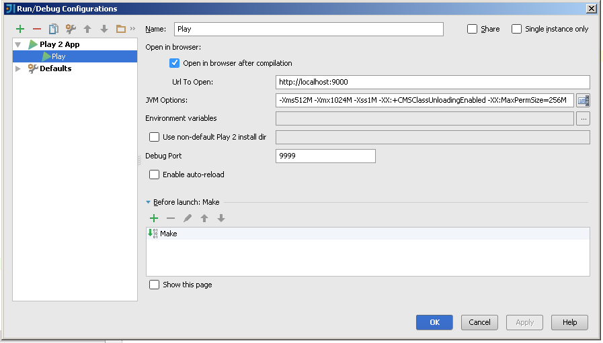Create a new configuration folder

(x=121, y=29)
